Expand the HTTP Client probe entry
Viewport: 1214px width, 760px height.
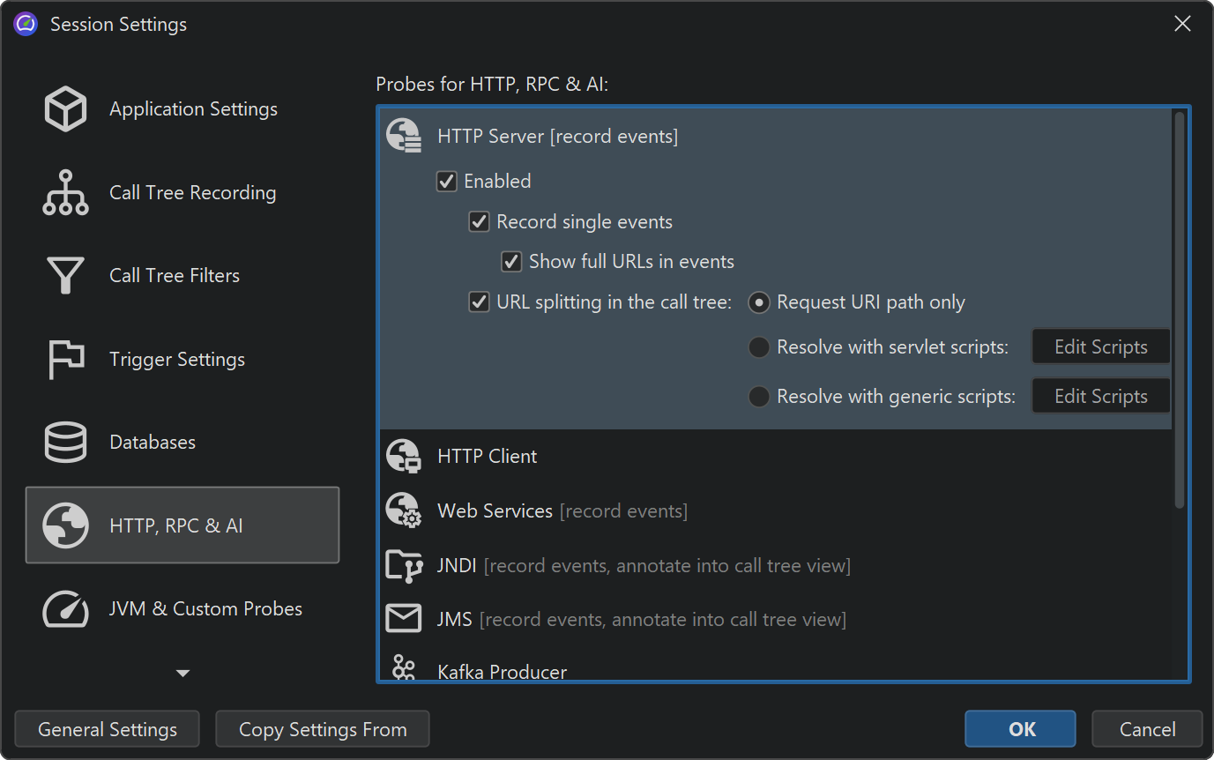click(x=487, y=456)
